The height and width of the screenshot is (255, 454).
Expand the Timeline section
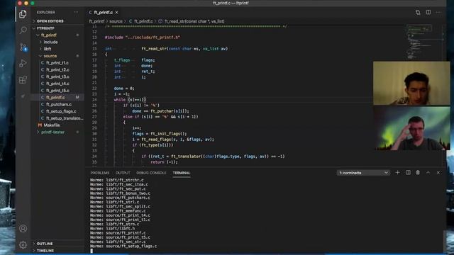click(45, 250)
